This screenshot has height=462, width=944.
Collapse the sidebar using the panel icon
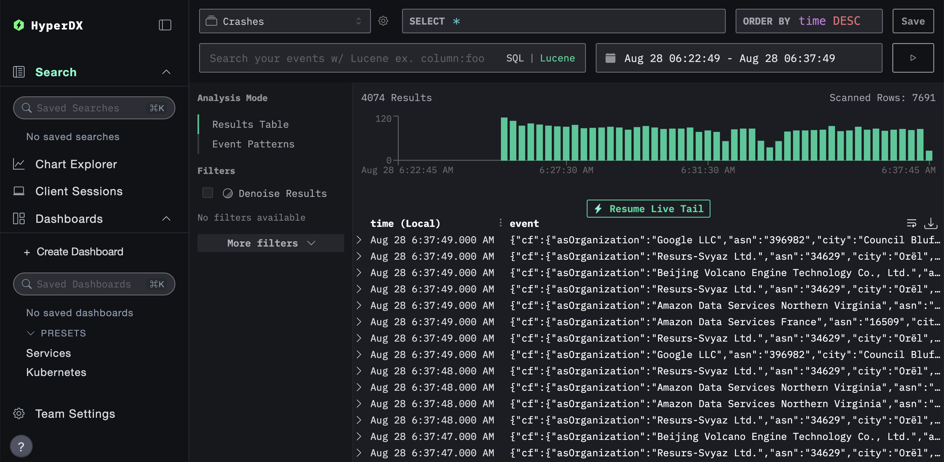point(165,25)
